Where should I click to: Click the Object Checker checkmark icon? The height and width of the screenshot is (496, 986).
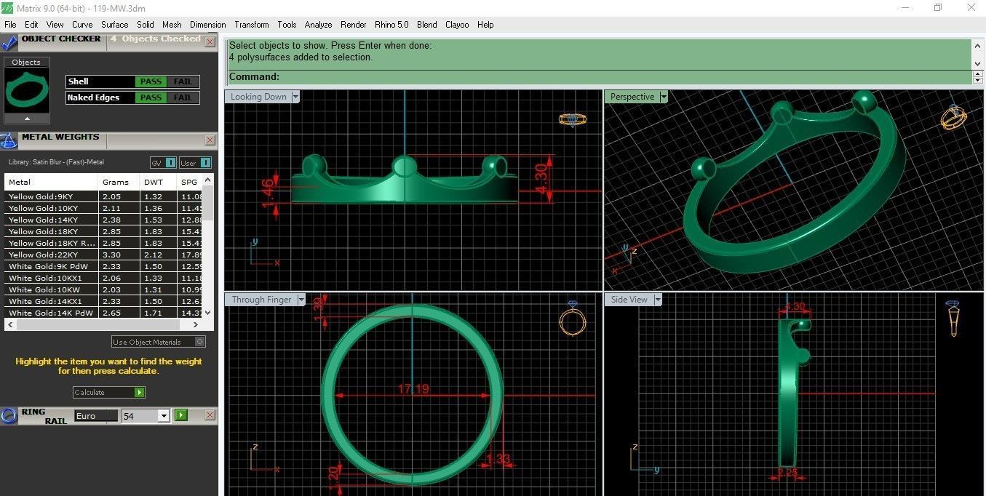[x=9, y=42]
